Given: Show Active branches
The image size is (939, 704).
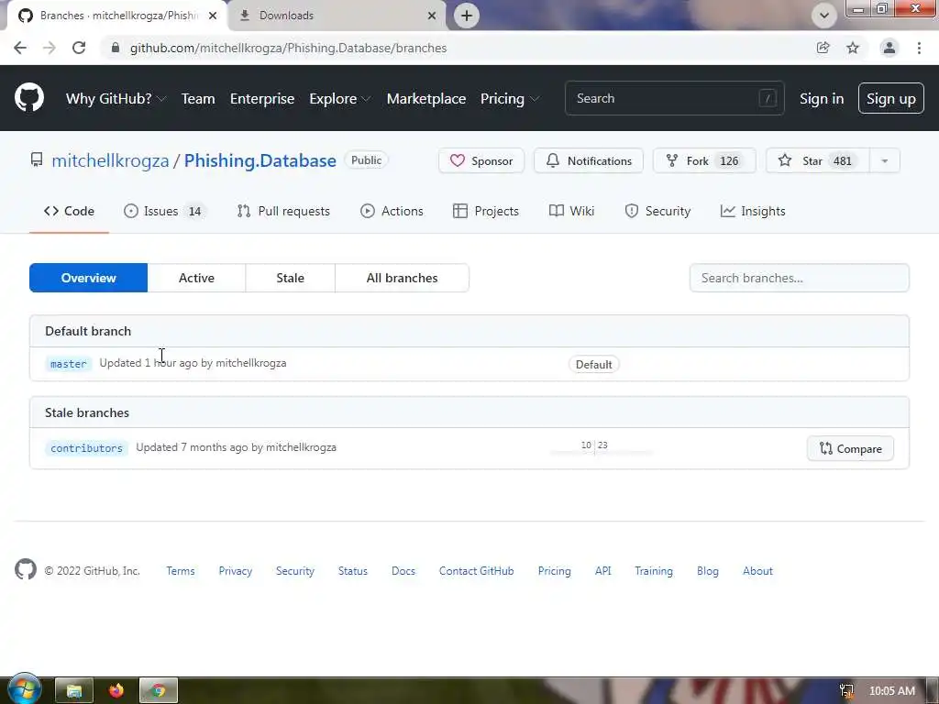Looking at the screenshot, I should (196, 278).
